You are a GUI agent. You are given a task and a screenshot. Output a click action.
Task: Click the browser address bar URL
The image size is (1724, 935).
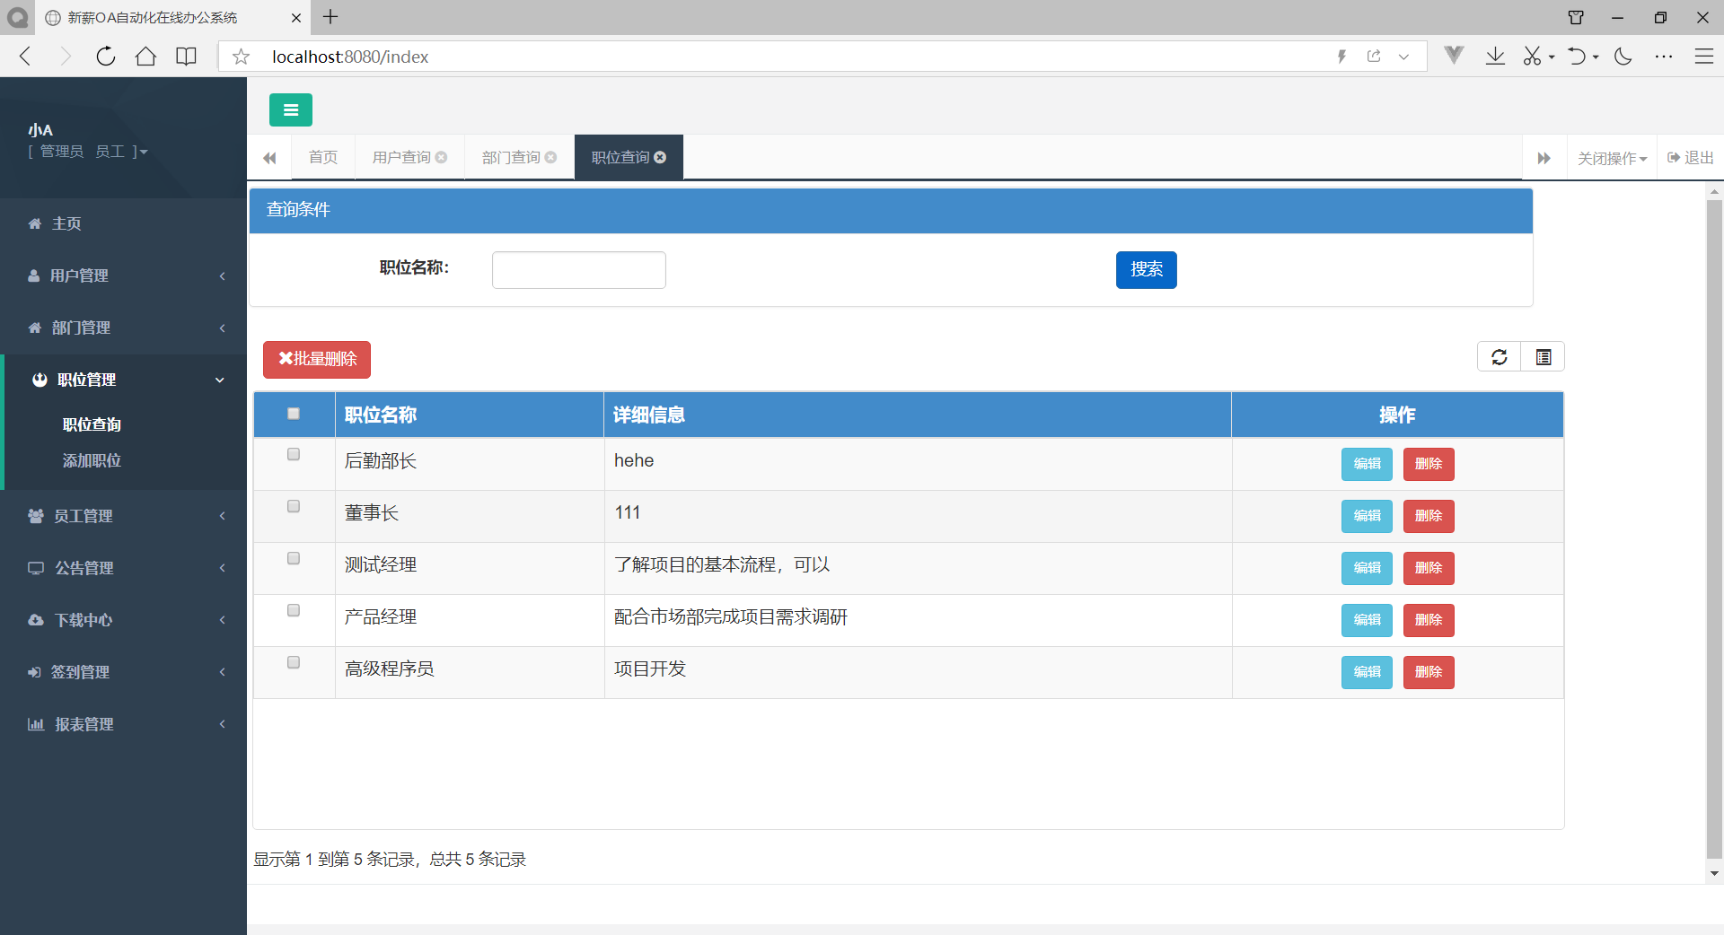click(350, 57)
